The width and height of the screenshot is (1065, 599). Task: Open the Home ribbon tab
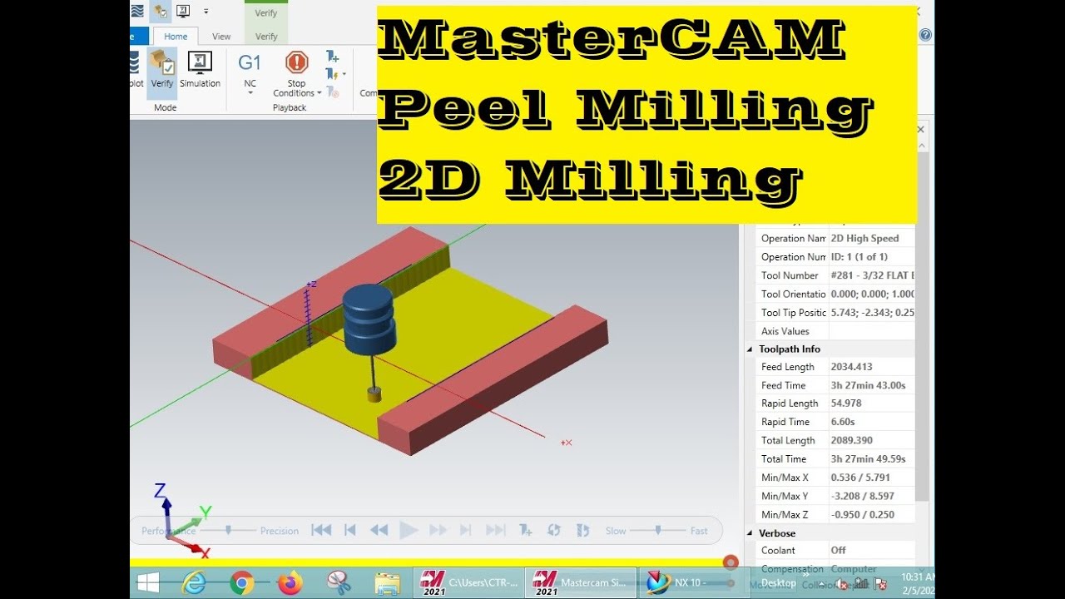176,37
